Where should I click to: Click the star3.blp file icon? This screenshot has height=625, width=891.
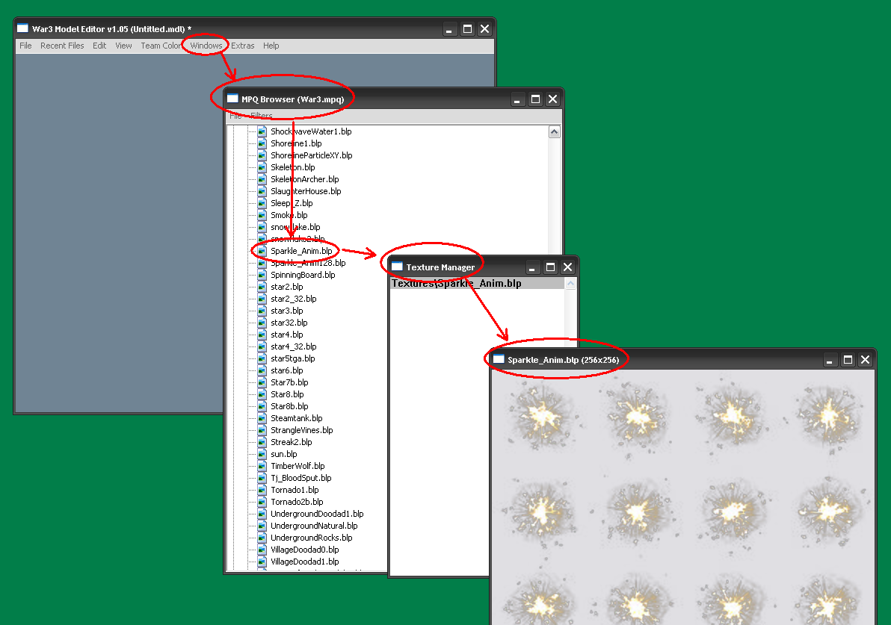[262, 310]
